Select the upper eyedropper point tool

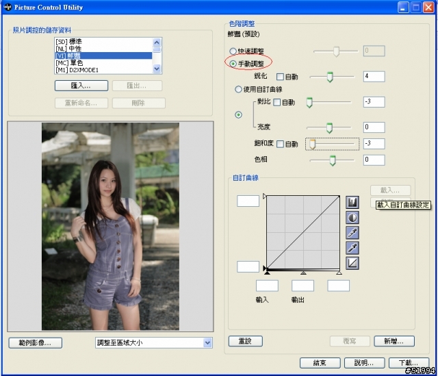pyautogui.click(x=352, y=233)
